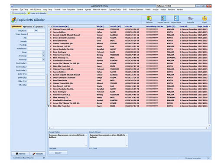Viewport: 221px width, 165px height.
Task: Click the Toplu SMS Gönder header icon
Action: click(14, 20)
